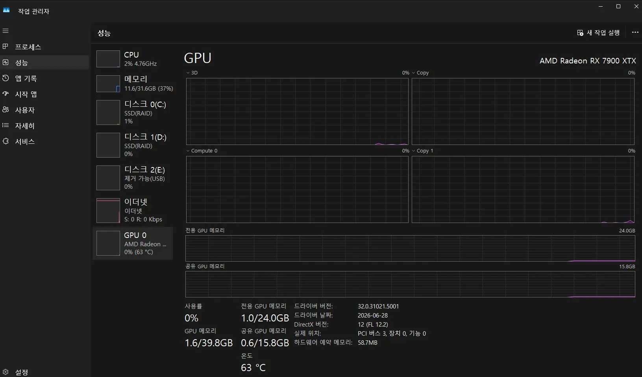Click the 앱 기록 history icon
This screenshot has height=377, width=642.
click(x=6, y=78)
